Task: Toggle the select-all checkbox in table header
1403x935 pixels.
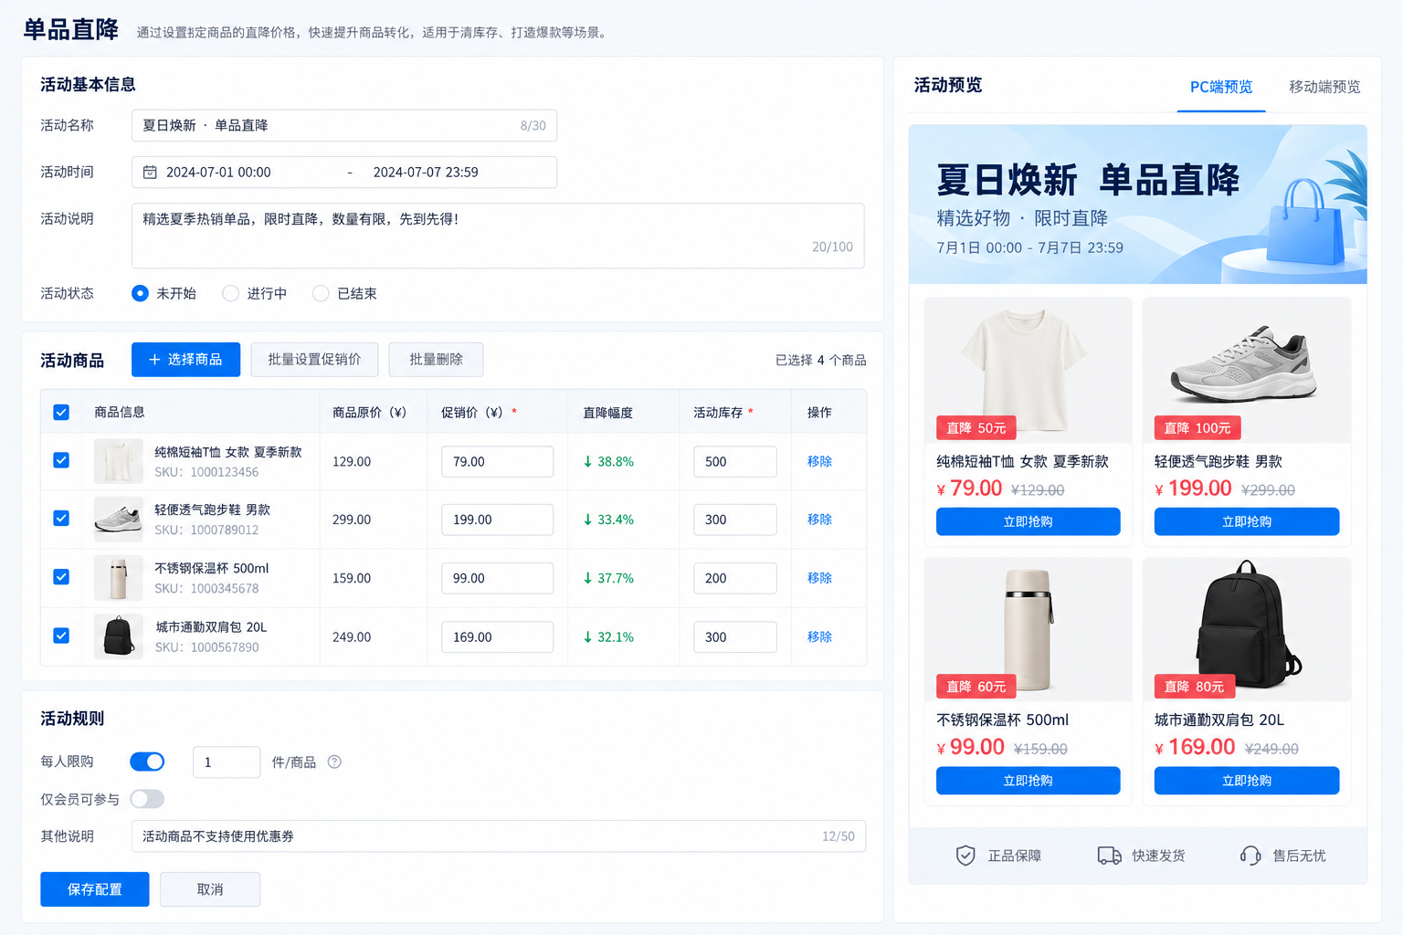Action: tap(61, 412)
